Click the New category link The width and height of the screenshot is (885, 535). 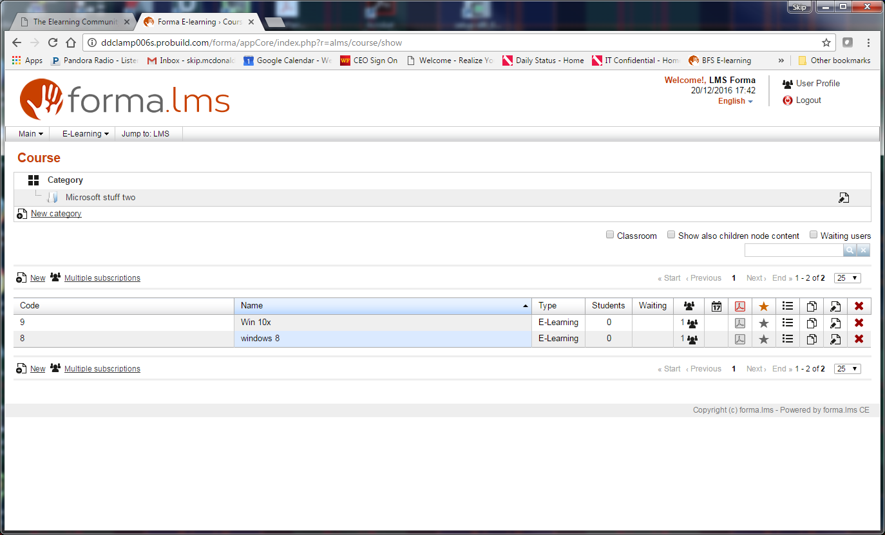56,214
